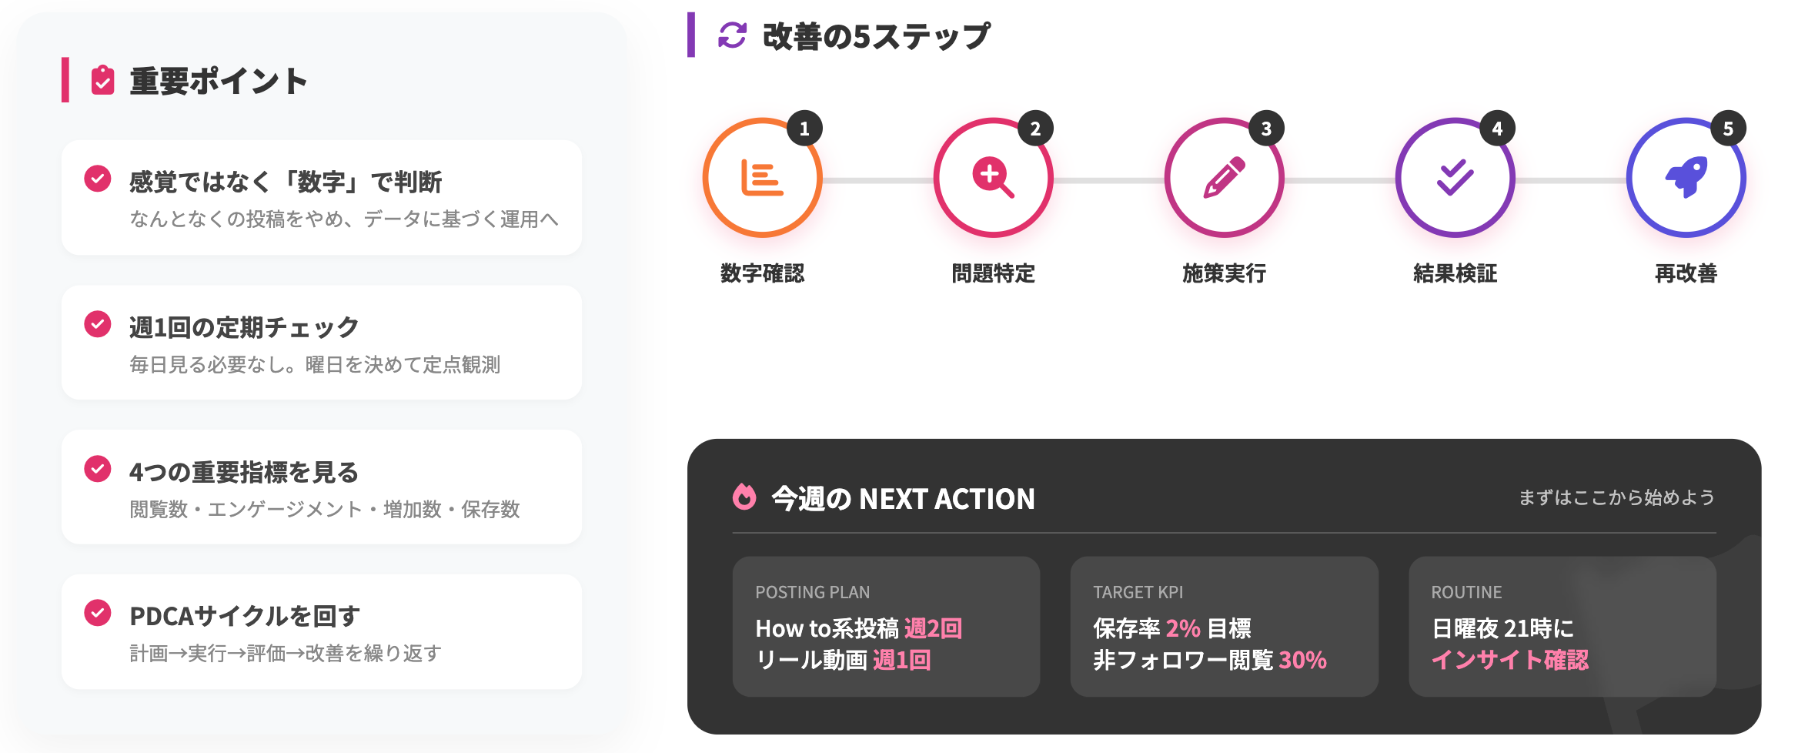
Task: Click the purple bar beside 改善の5ステップ heading
Action: 691,35
